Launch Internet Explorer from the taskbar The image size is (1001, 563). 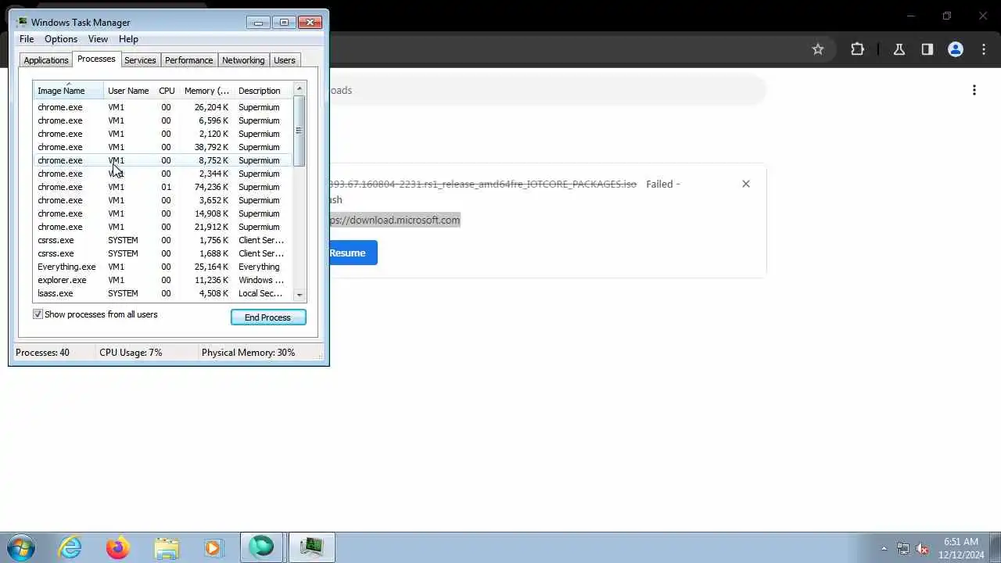[70, 547]
